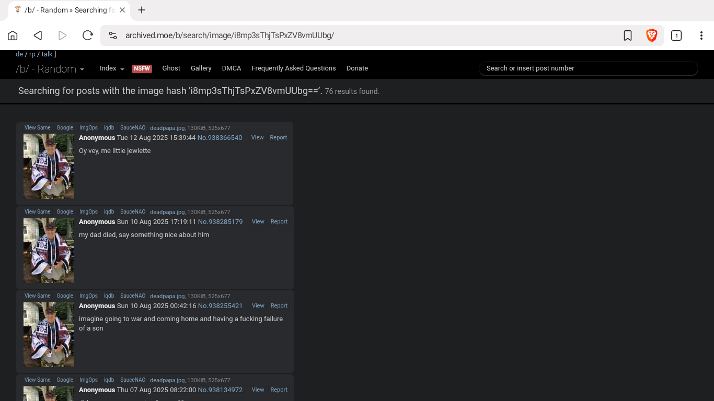Open the Gallery page
Screen dimensions: 714x401
point(201,68)
